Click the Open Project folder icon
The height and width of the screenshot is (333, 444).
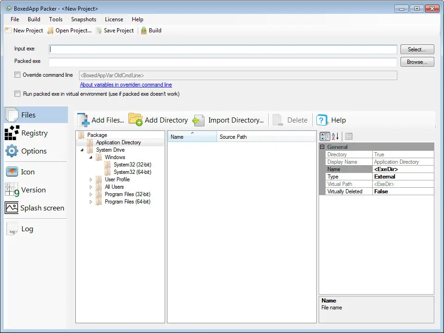tap(50, 31)
